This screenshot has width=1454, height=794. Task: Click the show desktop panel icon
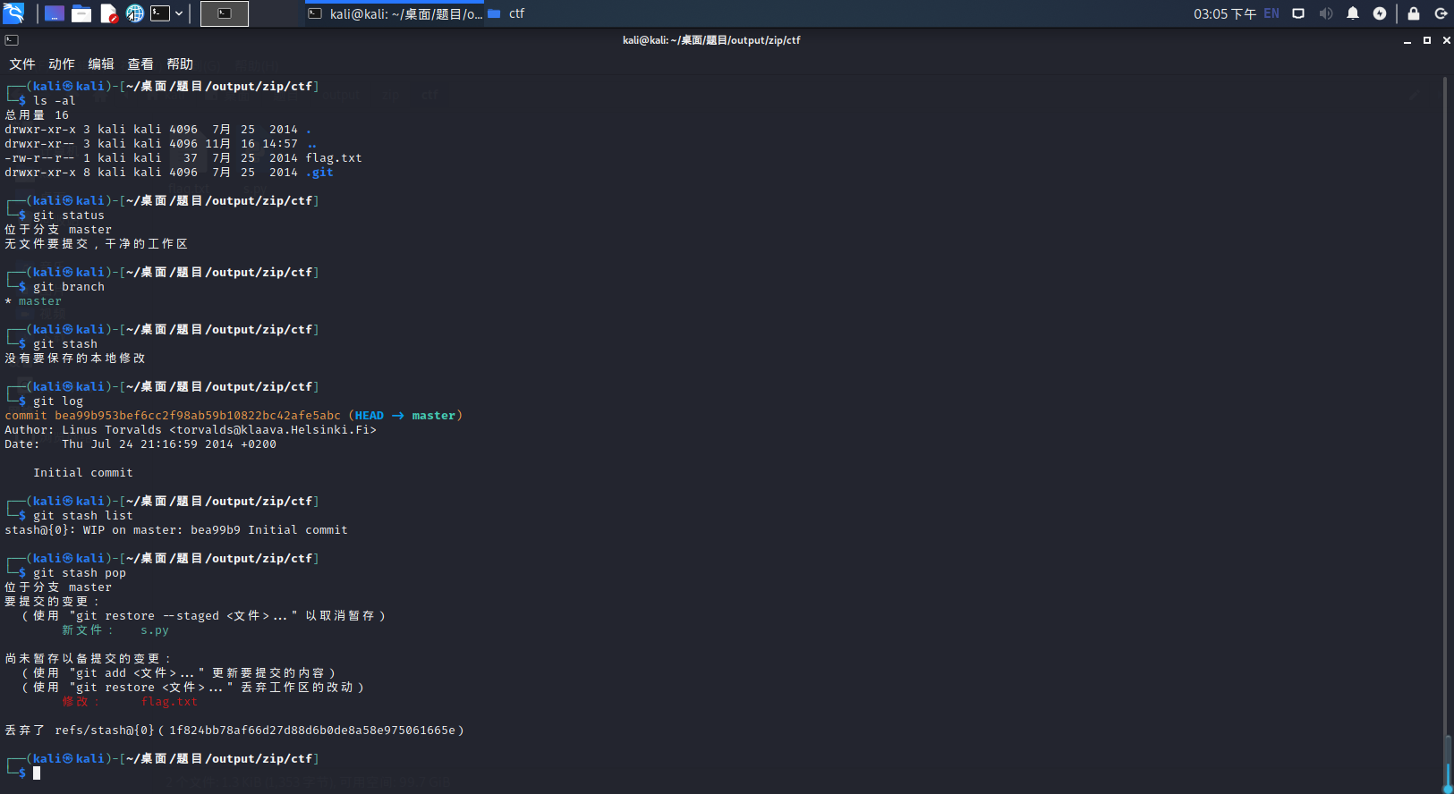click(x=55, y=13)
